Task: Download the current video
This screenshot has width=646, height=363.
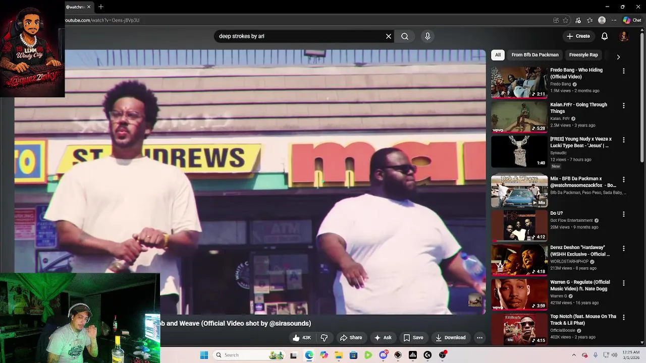Action: coord(450,338)
